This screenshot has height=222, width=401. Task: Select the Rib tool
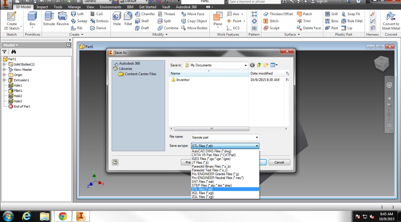(77, 28)
